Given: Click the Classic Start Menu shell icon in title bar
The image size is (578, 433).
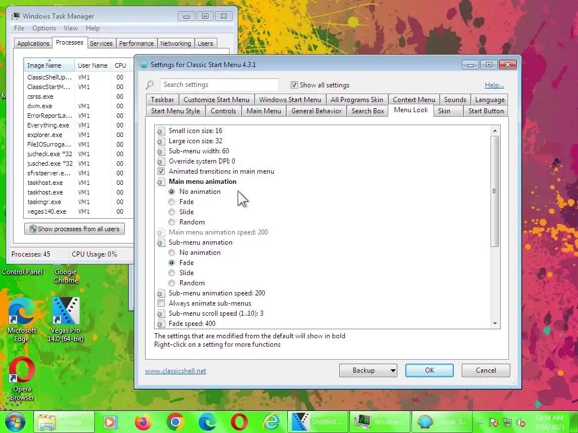Looking at the screenshot, I should 144,65.
